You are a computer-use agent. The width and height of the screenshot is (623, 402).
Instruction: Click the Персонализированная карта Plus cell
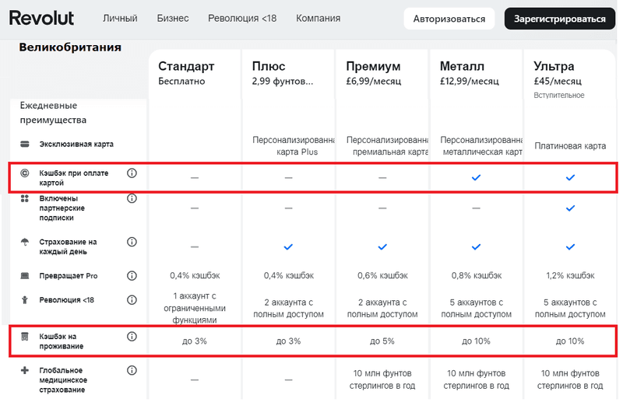coord(294,146)
